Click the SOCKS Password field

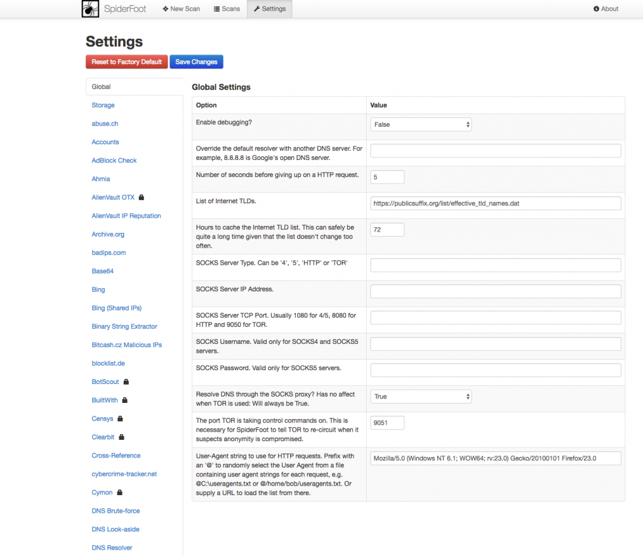tap(495, 370)
